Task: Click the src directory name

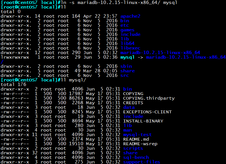Action: tap(125, 75)
